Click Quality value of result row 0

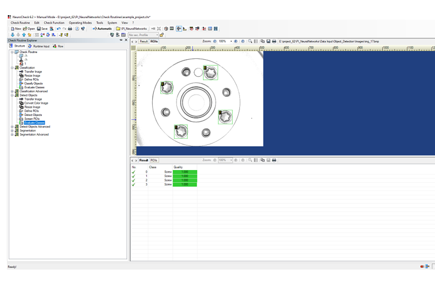(185, 172)
